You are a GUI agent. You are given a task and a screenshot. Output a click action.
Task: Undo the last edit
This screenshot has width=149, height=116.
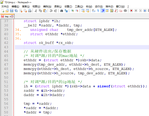pyautogui.click(x=51, y=11)
